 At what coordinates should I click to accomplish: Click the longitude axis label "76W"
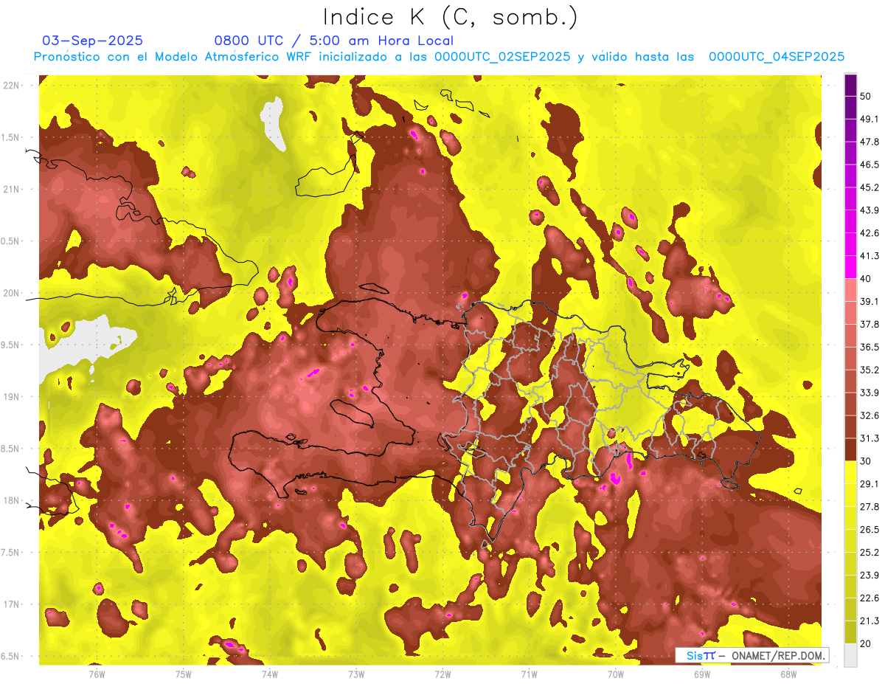coord(97,674)
